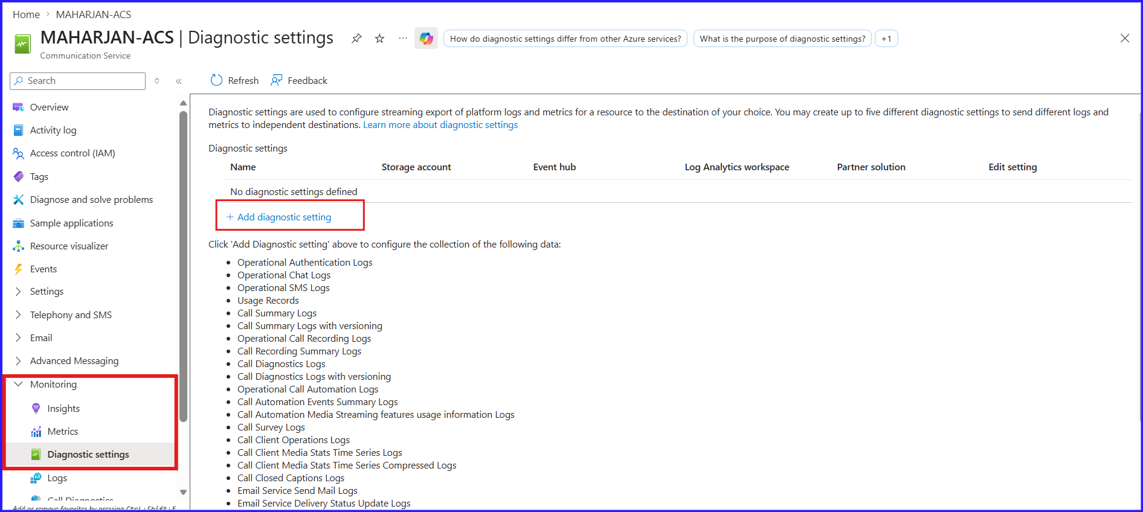
Task: Ask what is the purpose of diagnostic settings
Action: [x=782, y=39]
